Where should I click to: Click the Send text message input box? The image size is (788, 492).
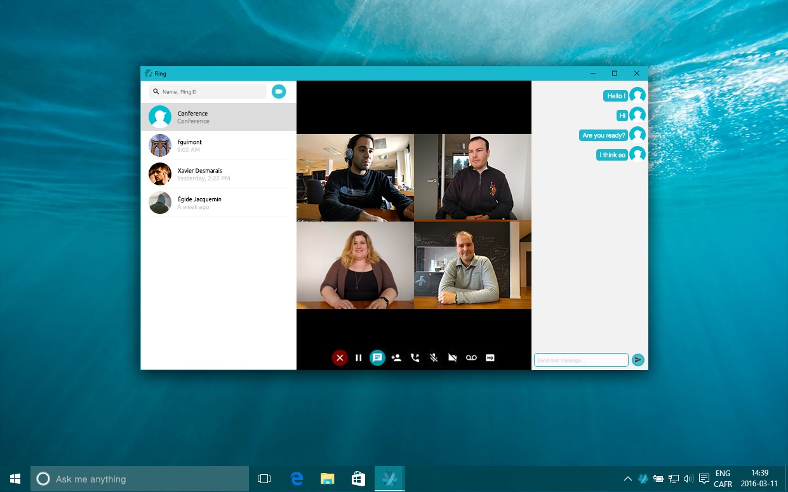tap(581, 360)
